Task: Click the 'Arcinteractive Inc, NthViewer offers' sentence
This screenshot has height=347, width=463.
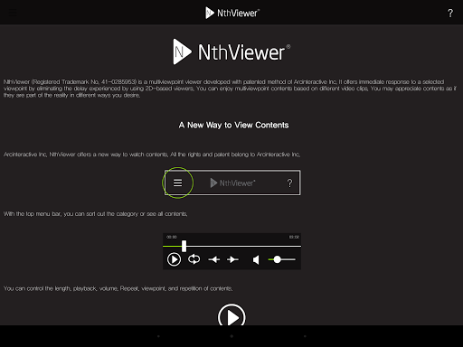Action: click(x=152, y=155)
